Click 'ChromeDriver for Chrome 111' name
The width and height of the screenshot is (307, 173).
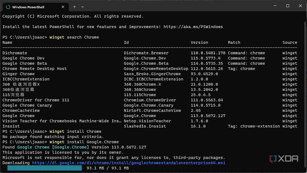click(36, 100)
